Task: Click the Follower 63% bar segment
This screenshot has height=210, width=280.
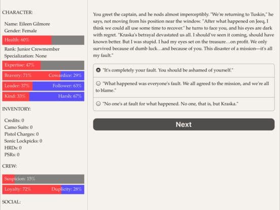Action: pyautogui.click(x=58, y=86)
